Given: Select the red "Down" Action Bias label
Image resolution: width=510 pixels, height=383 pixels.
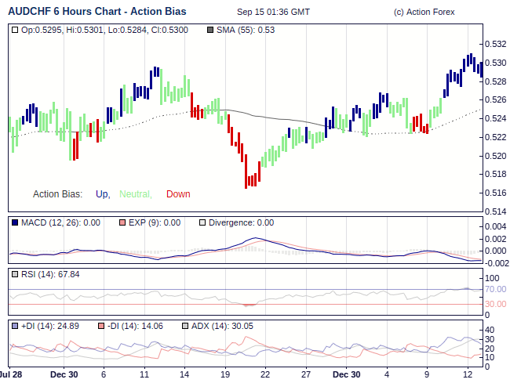Looking at the screenshot, I should click(x=178, y=194).
